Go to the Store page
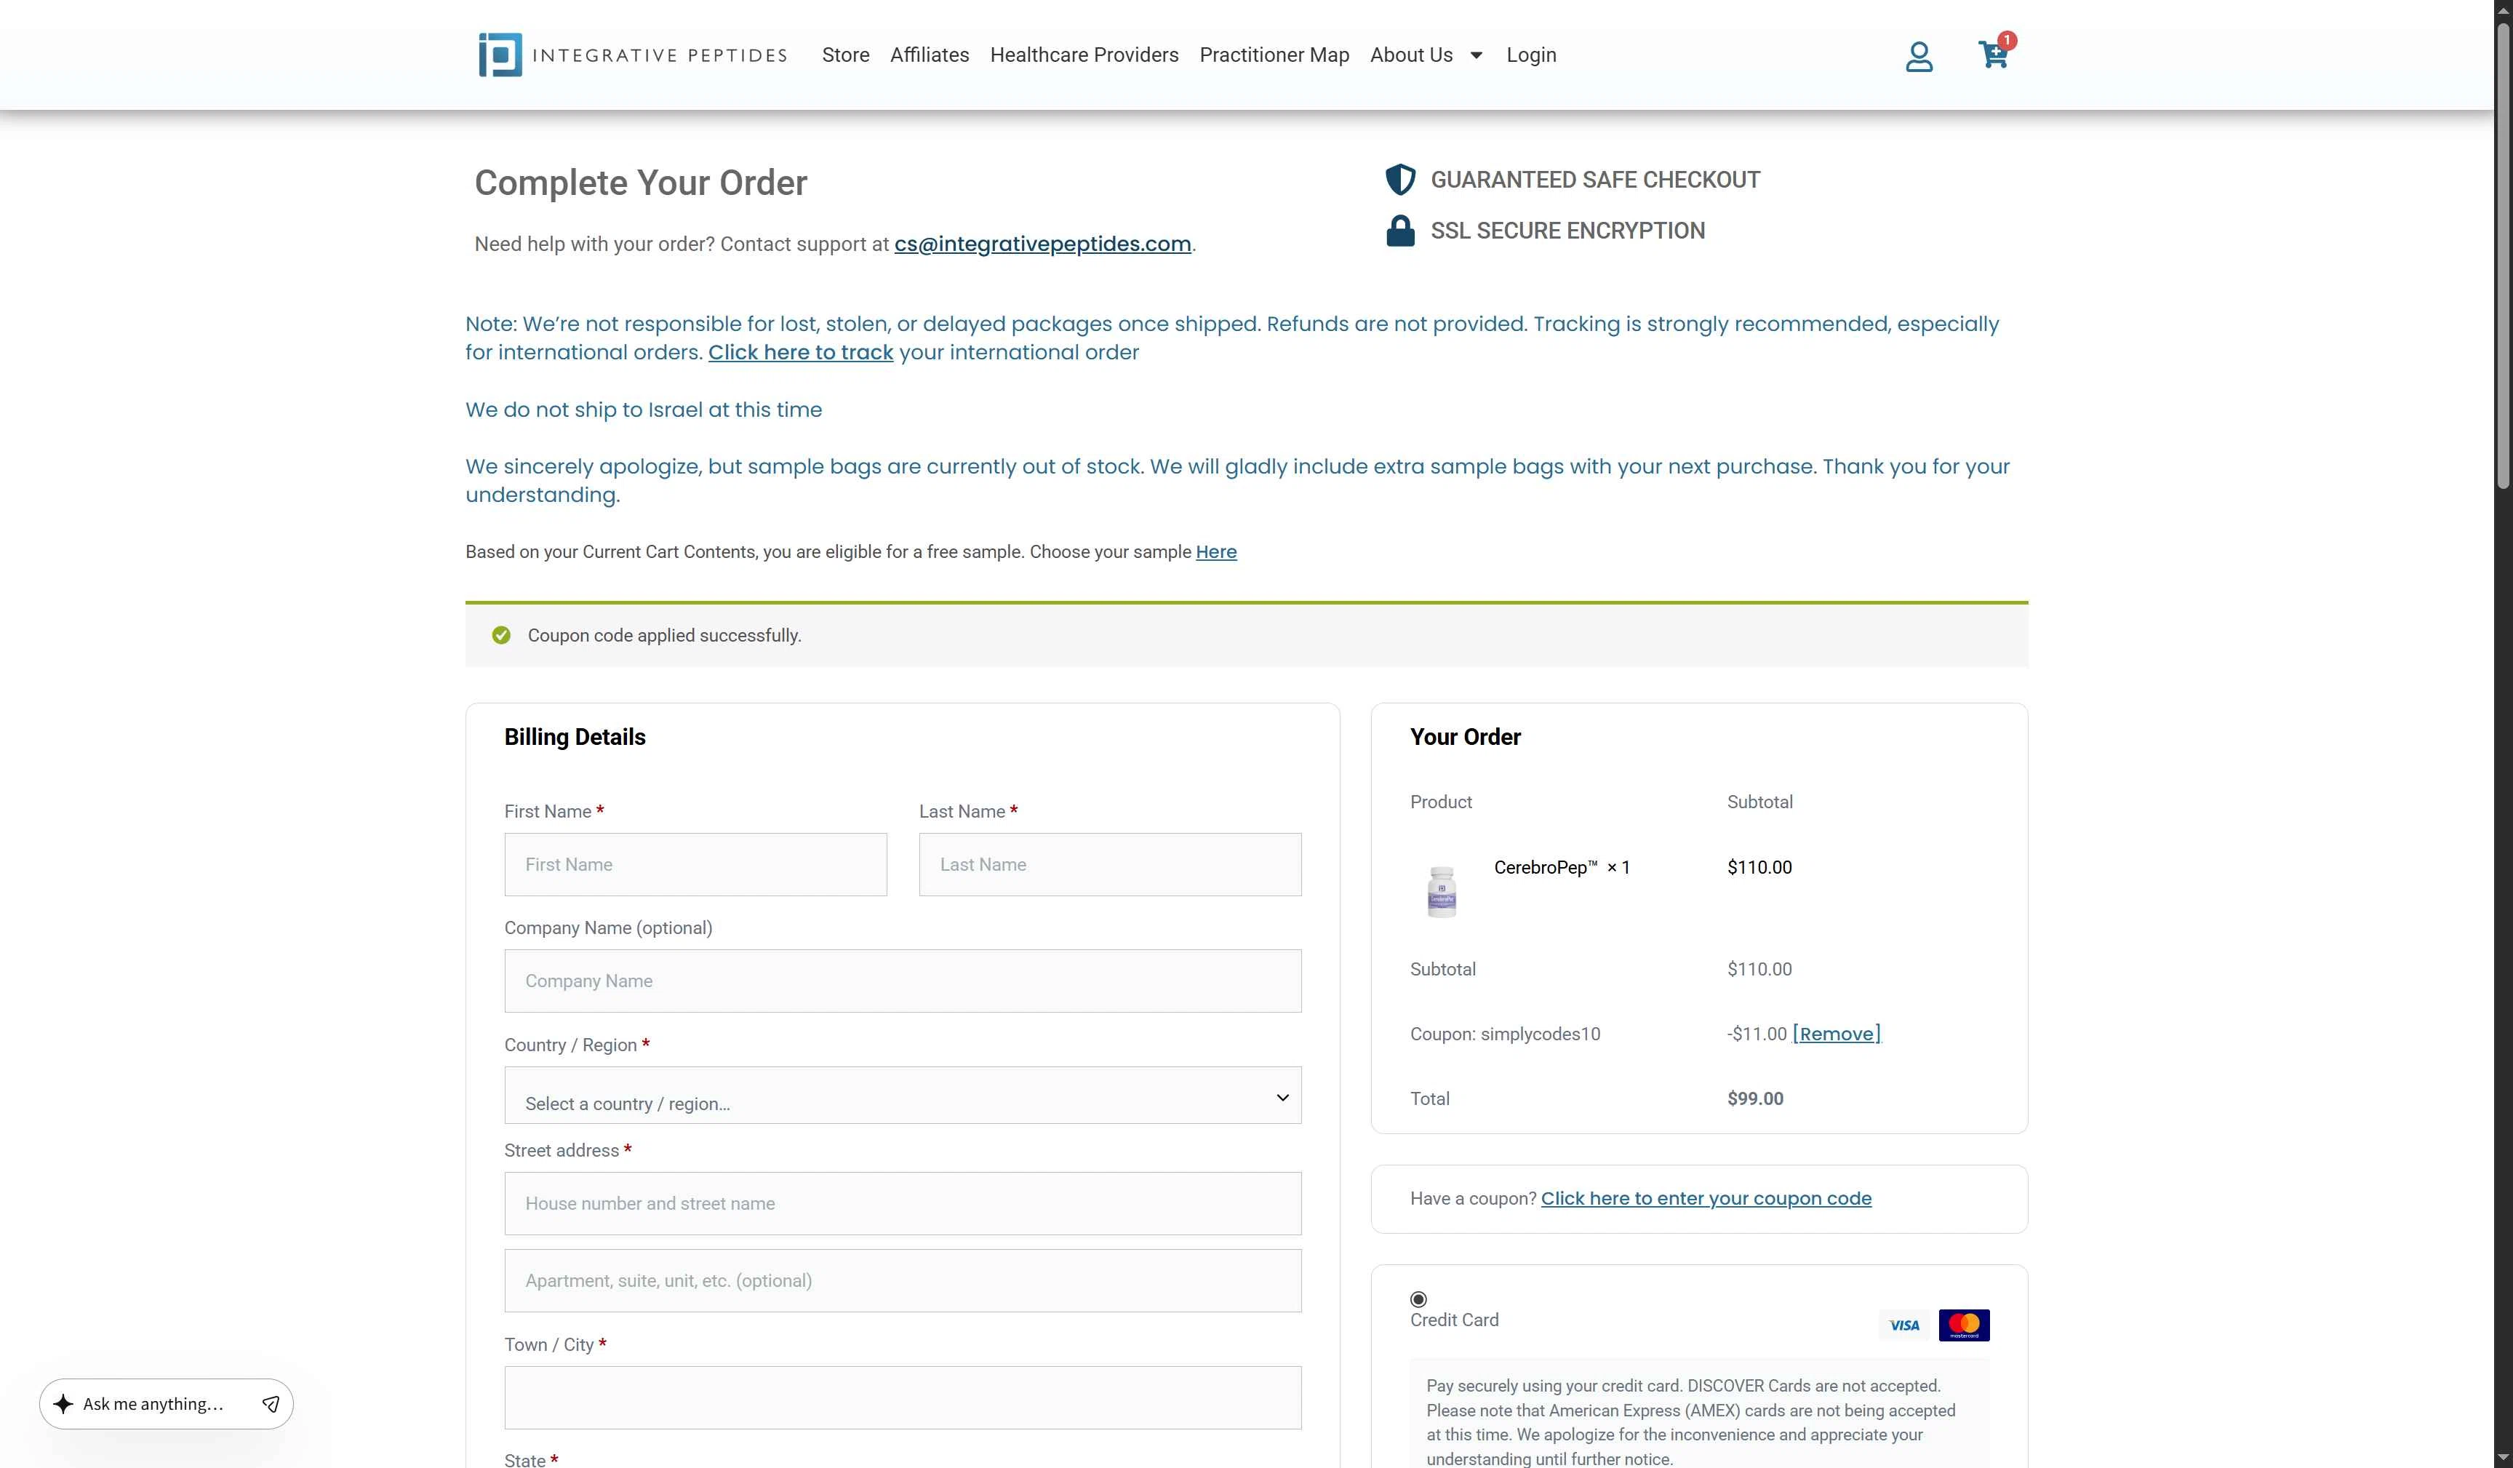This screenshot has height=1468, width=2513. (844, 55)
